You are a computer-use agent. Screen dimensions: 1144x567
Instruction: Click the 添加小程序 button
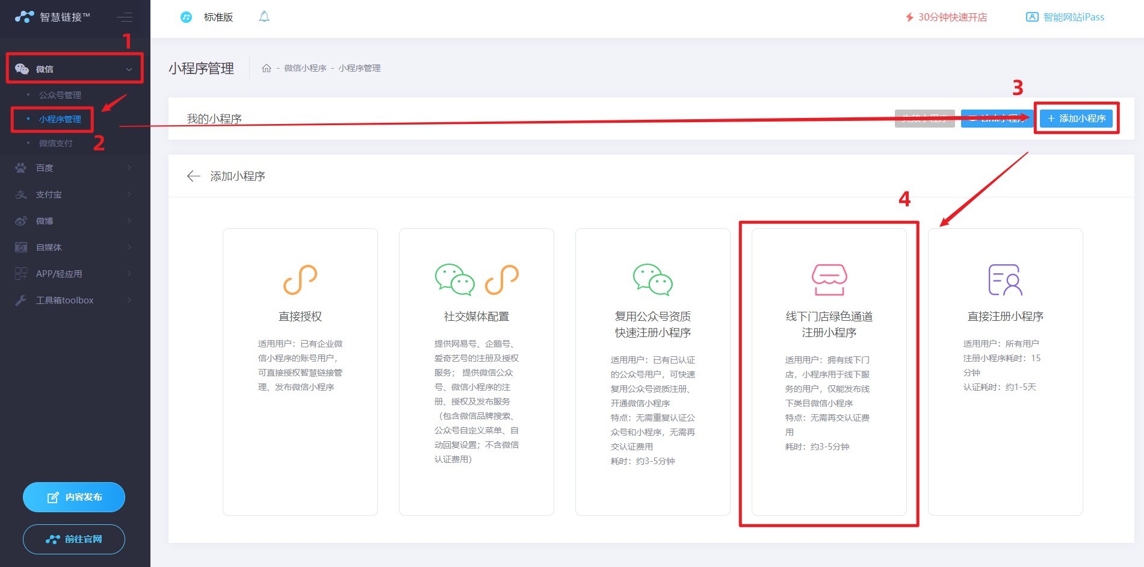pyautogui.click(x=1077, y=119)
